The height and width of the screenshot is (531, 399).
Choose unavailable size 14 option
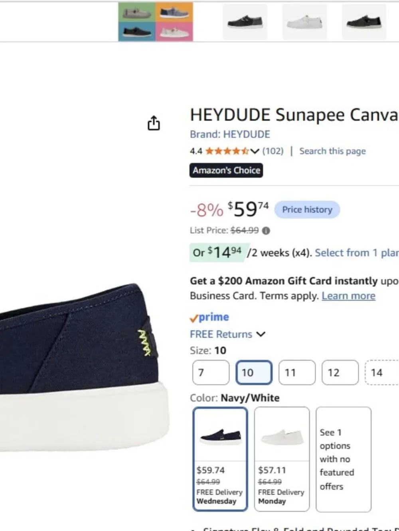pyautogui.click(x=382, y=372)
